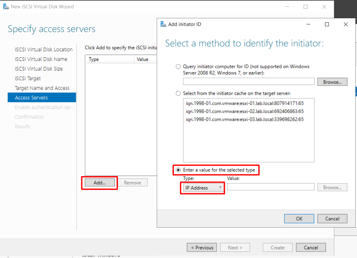The height and width of the screenshot is (258, 357).
Task: Open Target Name and Access step
Action: click(x=42, y=88)
